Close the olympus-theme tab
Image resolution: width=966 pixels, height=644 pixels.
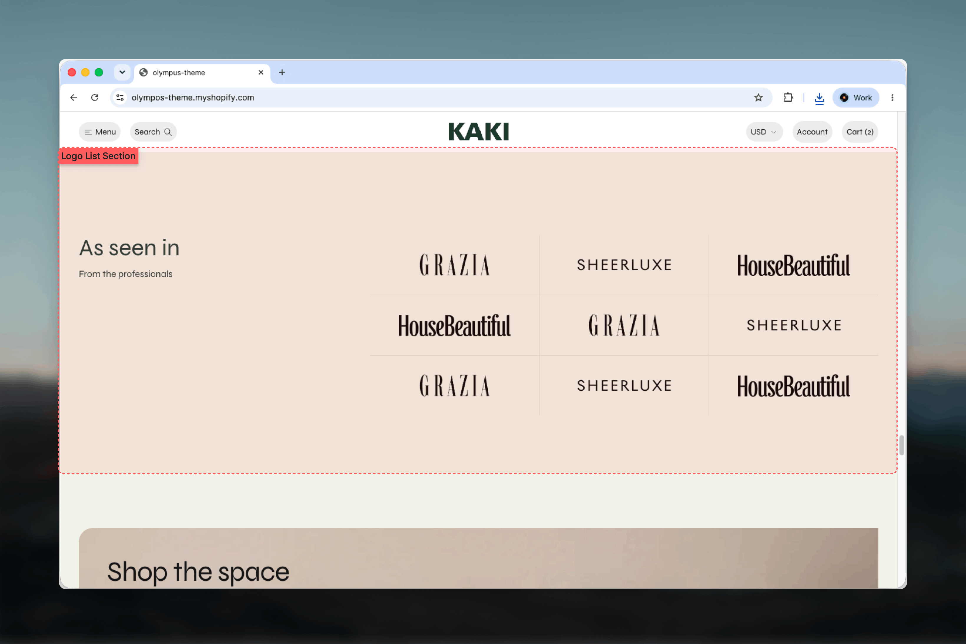[x=261, y=72]
